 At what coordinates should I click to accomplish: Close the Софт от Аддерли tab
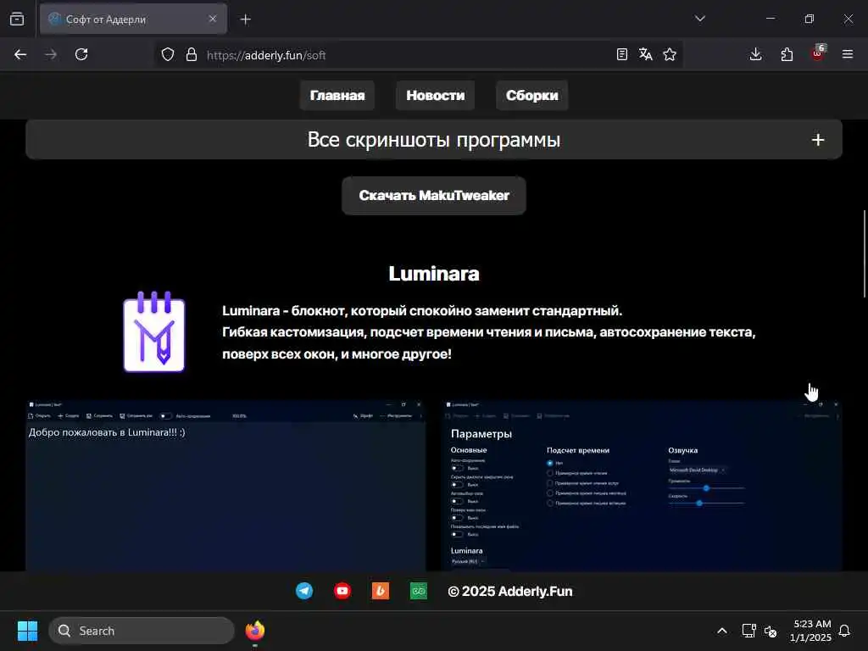213,19
